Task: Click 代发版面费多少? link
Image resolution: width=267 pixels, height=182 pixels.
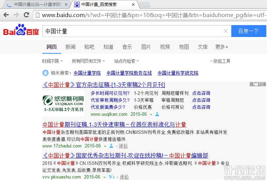Action: (x=108, y=107)
